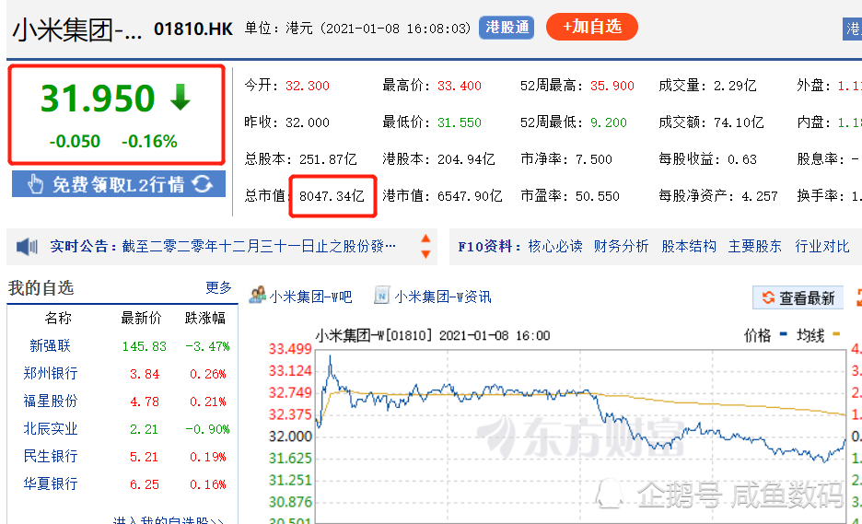The width and height of the screenshot is (862, 524).
Task: Click the stock code 01810.HK
Action: [193, 29]
